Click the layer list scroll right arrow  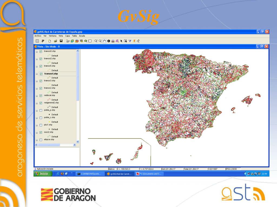click(74, 145)
